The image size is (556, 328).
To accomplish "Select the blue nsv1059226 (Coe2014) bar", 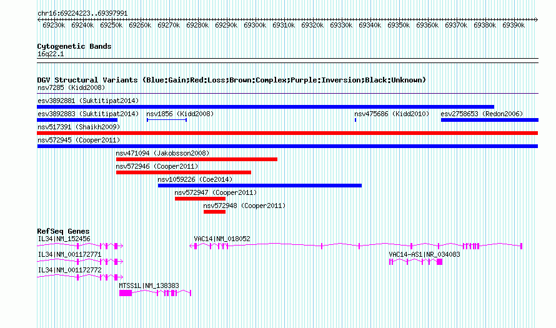I will click(x=260, y=186).
